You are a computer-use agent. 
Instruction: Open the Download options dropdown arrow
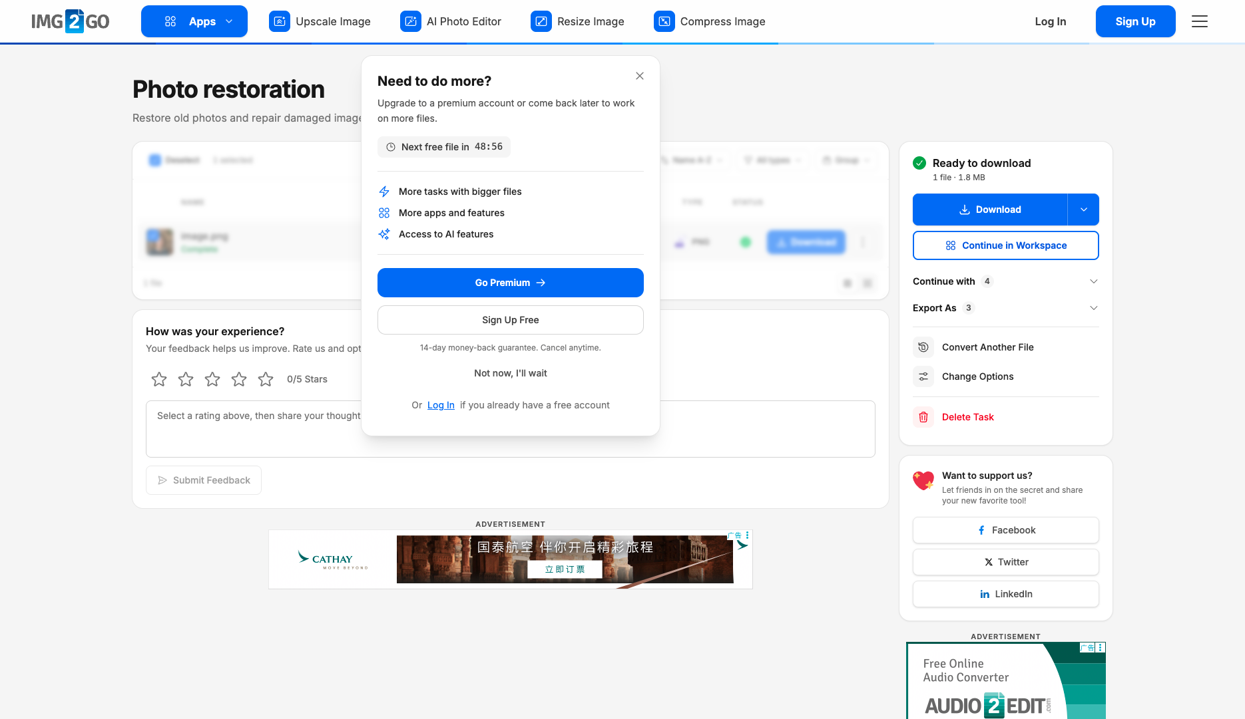(x=1084, y=210)
